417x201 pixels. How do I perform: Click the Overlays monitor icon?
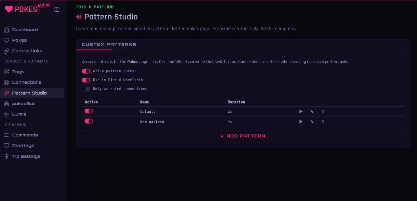tap(7, 146)
